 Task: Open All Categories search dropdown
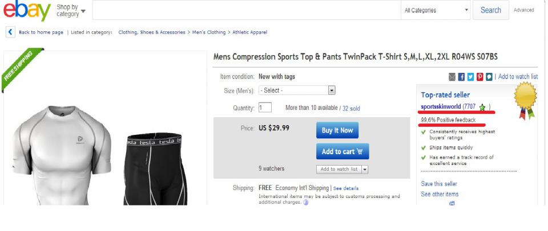click(436, 10)
